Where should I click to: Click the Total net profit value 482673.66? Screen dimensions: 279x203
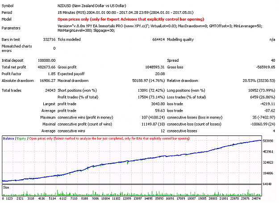[x=46, y=67]
